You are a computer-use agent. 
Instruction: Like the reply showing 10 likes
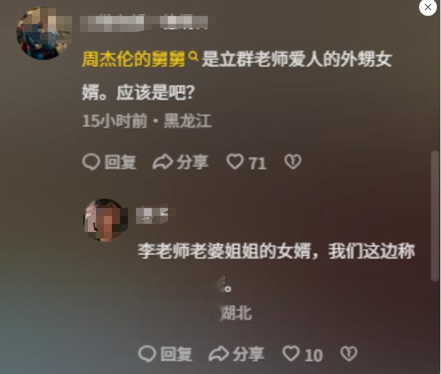(291, 353)
